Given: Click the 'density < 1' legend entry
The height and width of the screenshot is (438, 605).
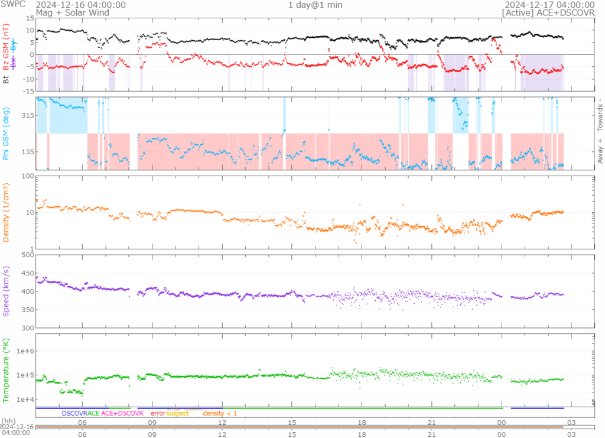Looking at the screenshot, I should point(220,414).
